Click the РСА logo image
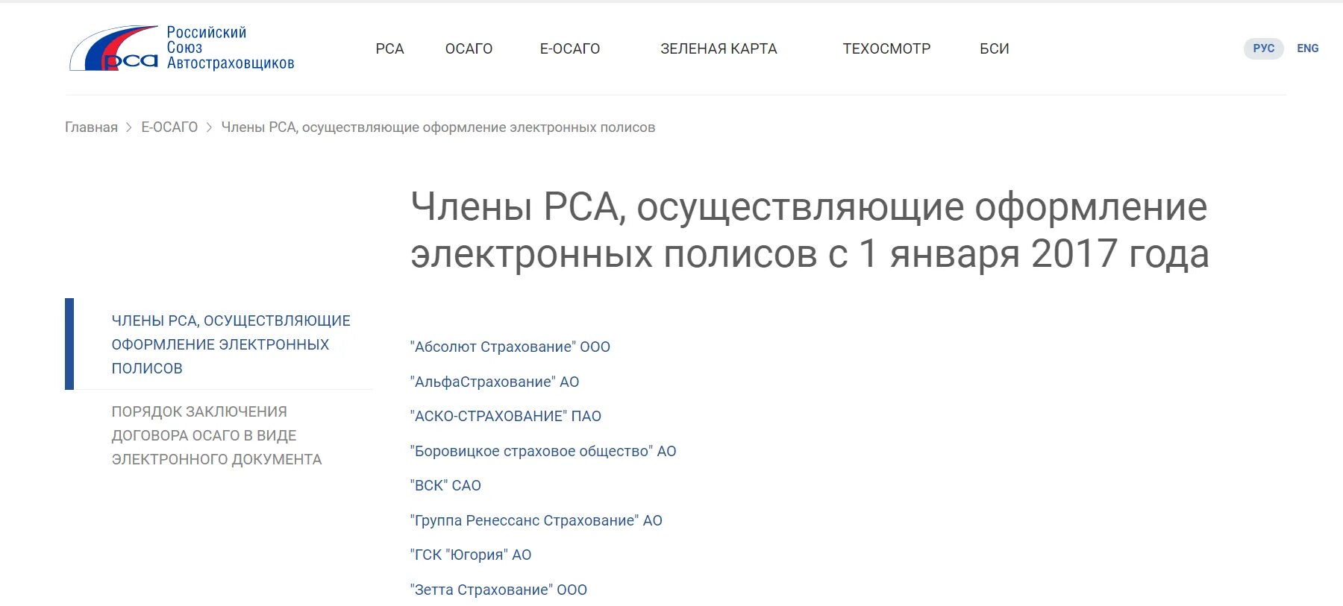The width and height of the screenshot is (1343, 606). 182,48
